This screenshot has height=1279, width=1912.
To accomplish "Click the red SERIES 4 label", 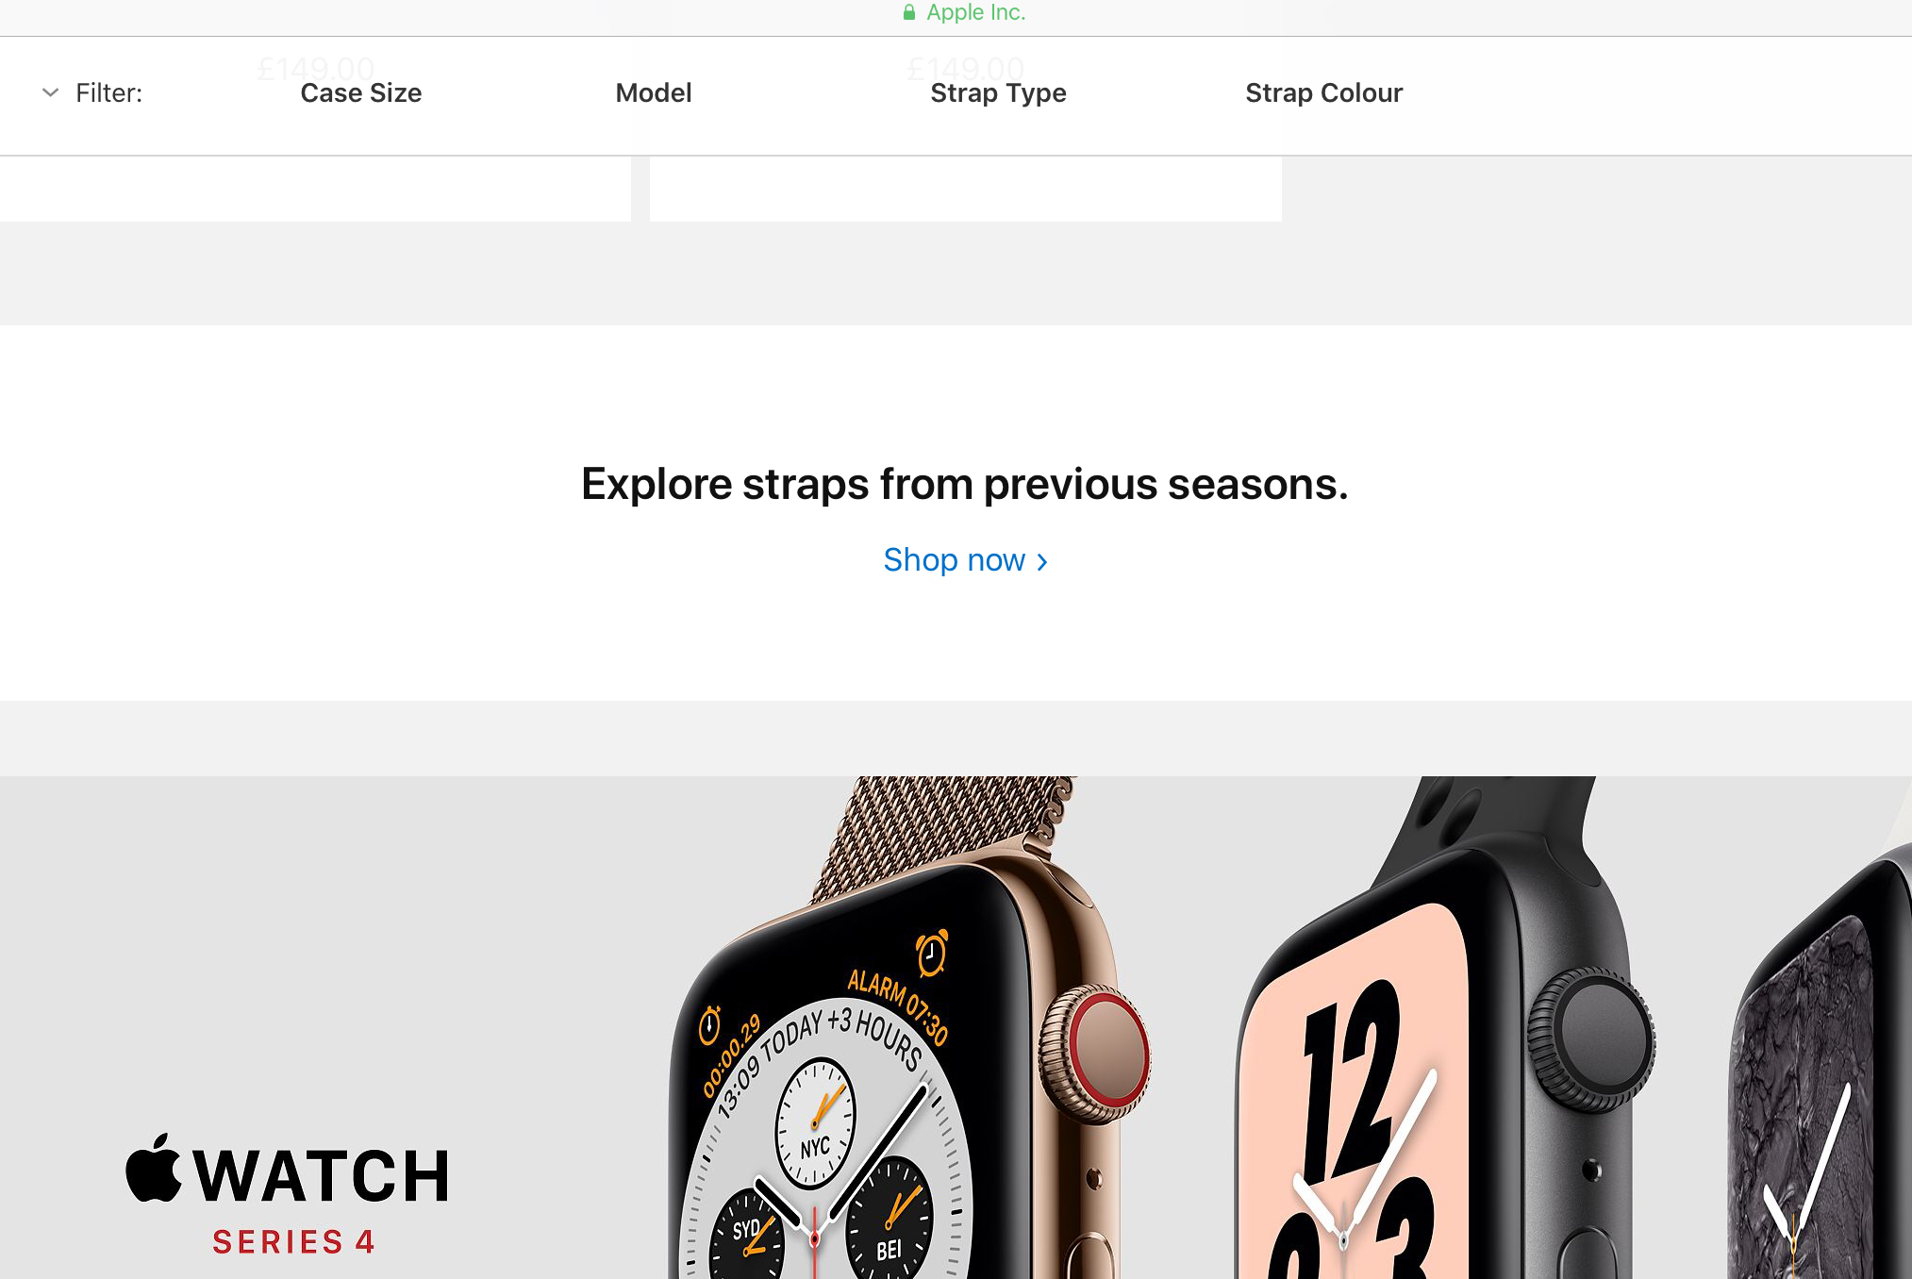I will point(293,1242).
